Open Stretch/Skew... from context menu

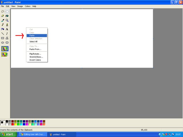pyautogui.click(x=37, y=57)
